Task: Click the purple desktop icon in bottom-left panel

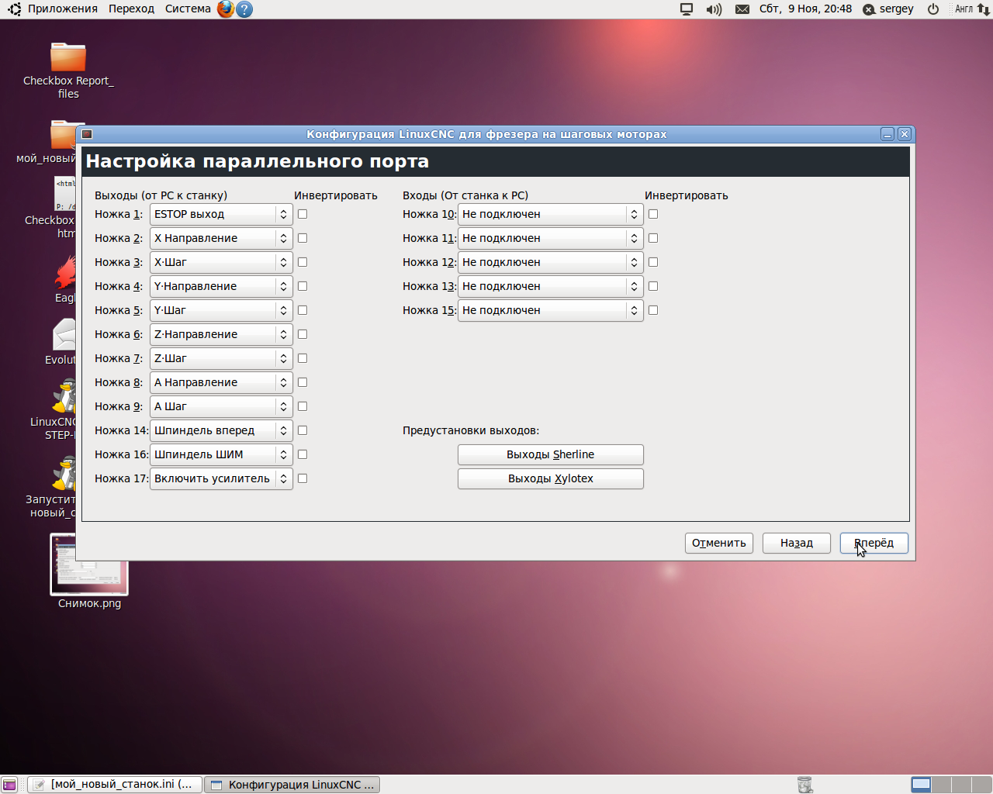Action: click(x=9, y=785)
